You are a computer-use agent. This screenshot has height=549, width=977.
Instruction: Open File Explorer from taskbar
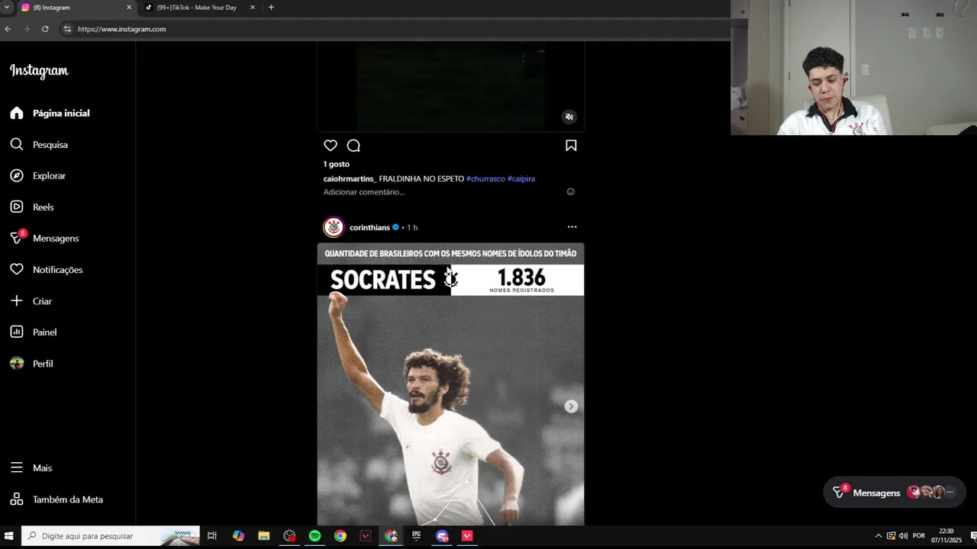(263, 536)
